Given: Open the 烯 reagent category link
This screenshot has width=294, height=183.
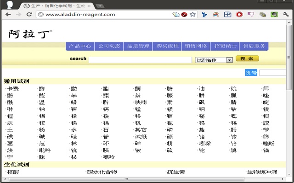Looking at the screenshot, I should tap(266, 89).
